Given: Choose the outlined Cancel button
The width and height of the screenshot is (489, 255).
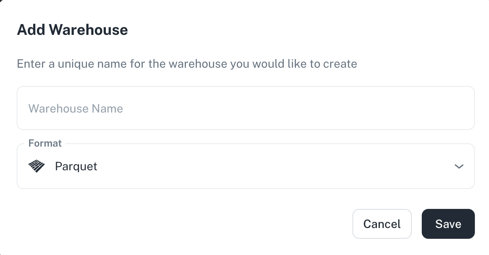Looking at the screenshot, I should 382,224.
